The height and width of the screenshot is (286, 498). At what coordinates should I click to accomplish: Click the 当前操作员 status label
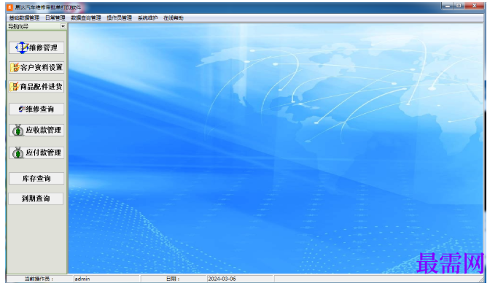click(x=39, y=279)
